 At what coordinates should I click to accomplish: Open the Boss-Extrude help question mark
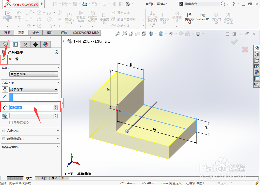point(57,52)
